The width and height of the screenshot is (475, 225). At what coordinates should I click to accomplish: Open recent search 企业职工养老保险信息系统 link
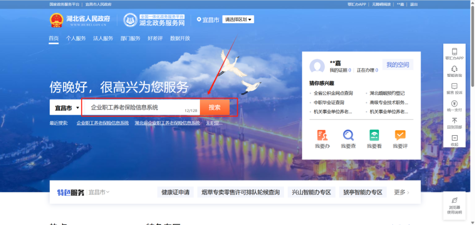pyautogui.click(x=103, y=123)
